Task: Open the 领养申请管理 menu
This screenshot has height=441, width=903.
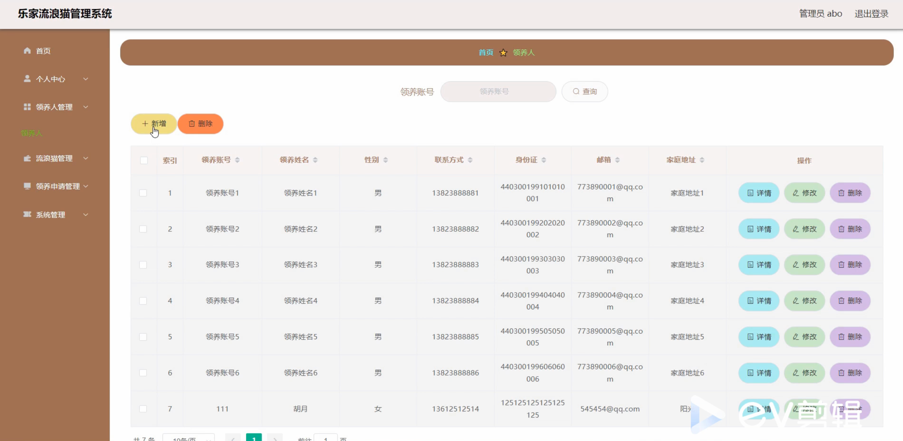Action: (x=55, y=186)
